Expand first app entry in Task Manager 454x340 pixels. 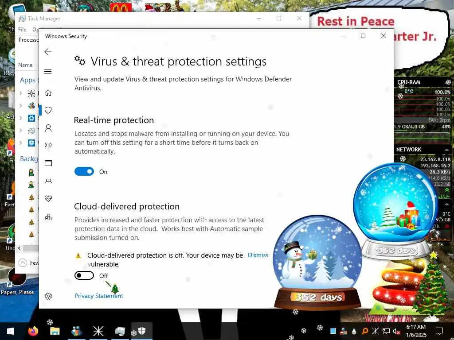pos(21,93)
